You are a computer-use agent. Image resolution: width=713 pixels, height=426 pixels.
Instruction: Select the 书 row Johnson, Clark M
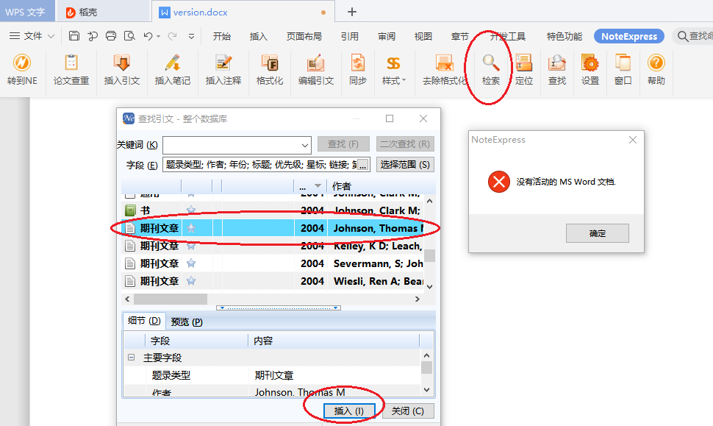273,210
